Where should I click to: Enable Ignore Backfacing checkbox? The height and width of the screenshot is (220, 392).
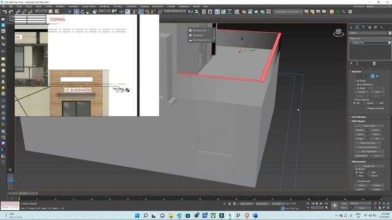tap(356, 84)
